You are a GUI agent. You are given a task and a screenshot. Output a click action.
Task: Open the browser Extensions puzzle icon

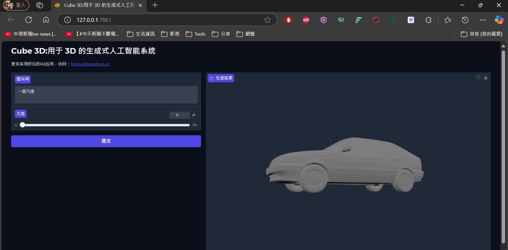pyautogui.click(x=428, y=20)
